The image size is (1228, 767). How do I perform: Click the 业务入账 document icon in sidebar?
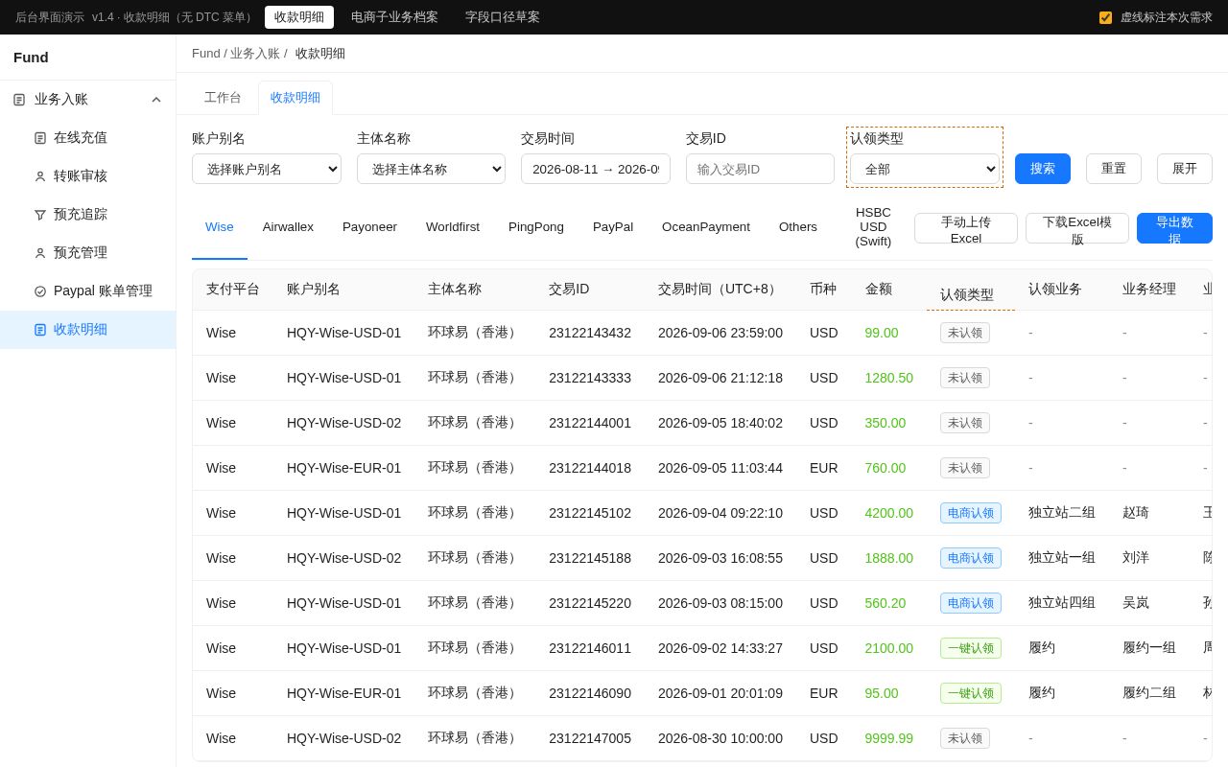[x=19, y=100]
